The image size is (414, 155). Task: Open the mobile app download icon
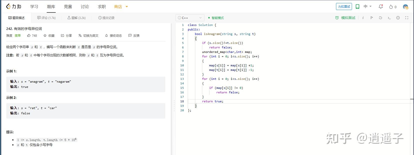tap(357, 6)
